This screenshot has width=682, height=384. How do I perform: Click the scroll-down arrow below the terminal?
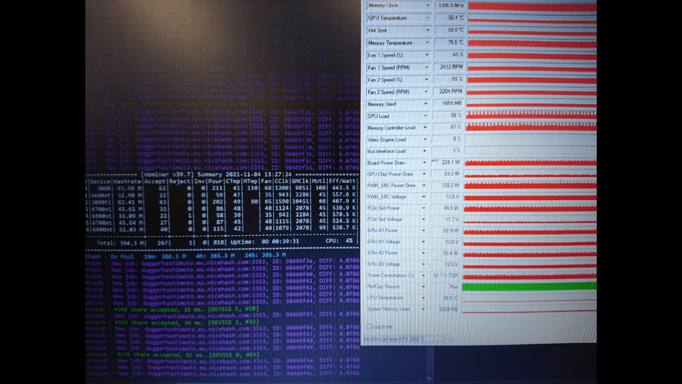tap(428, 378)
